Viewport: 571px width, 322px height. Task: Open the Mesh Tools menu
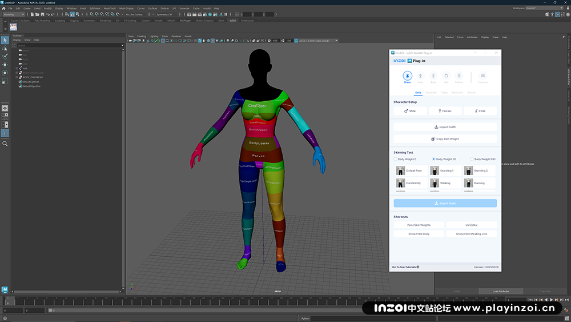click(x=110, y=9)
